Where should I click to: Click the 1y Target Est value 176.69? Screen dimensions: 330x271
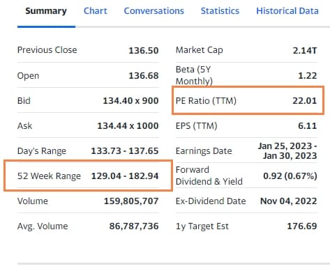click(302, 226)
